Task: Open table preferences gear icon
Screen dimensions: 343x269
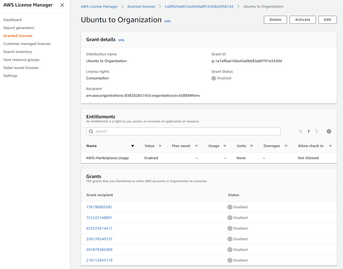Action: tap(329, 131)
